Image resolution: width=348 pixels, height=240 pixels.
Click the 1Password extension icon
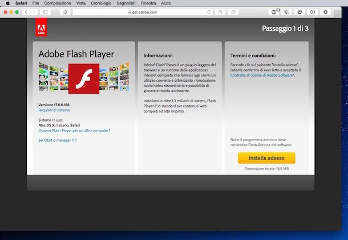pyautogui.click(x=313, y=12)
